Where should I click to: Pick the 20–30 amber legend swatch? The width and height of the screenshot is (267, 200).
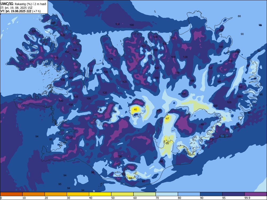point(56,194)
